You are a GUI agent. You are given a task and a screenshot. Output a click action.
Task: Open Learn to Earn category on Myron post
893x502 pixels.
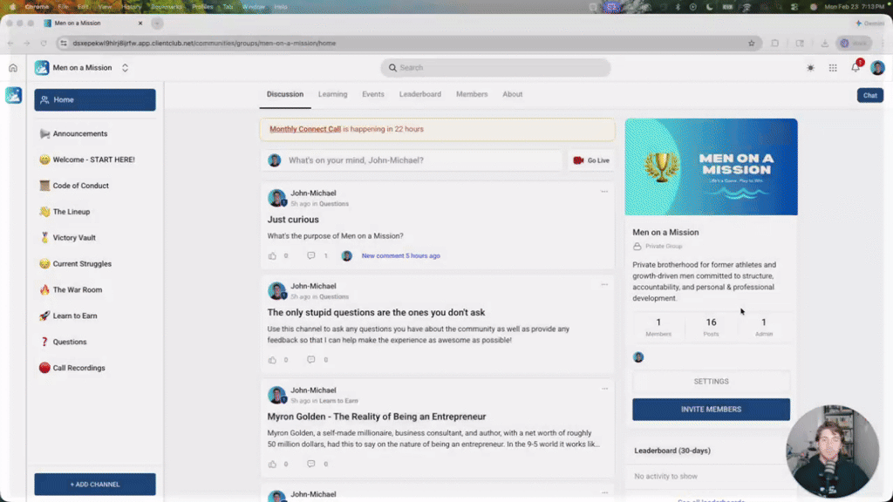pyautogui.click(x=338, y=401)
